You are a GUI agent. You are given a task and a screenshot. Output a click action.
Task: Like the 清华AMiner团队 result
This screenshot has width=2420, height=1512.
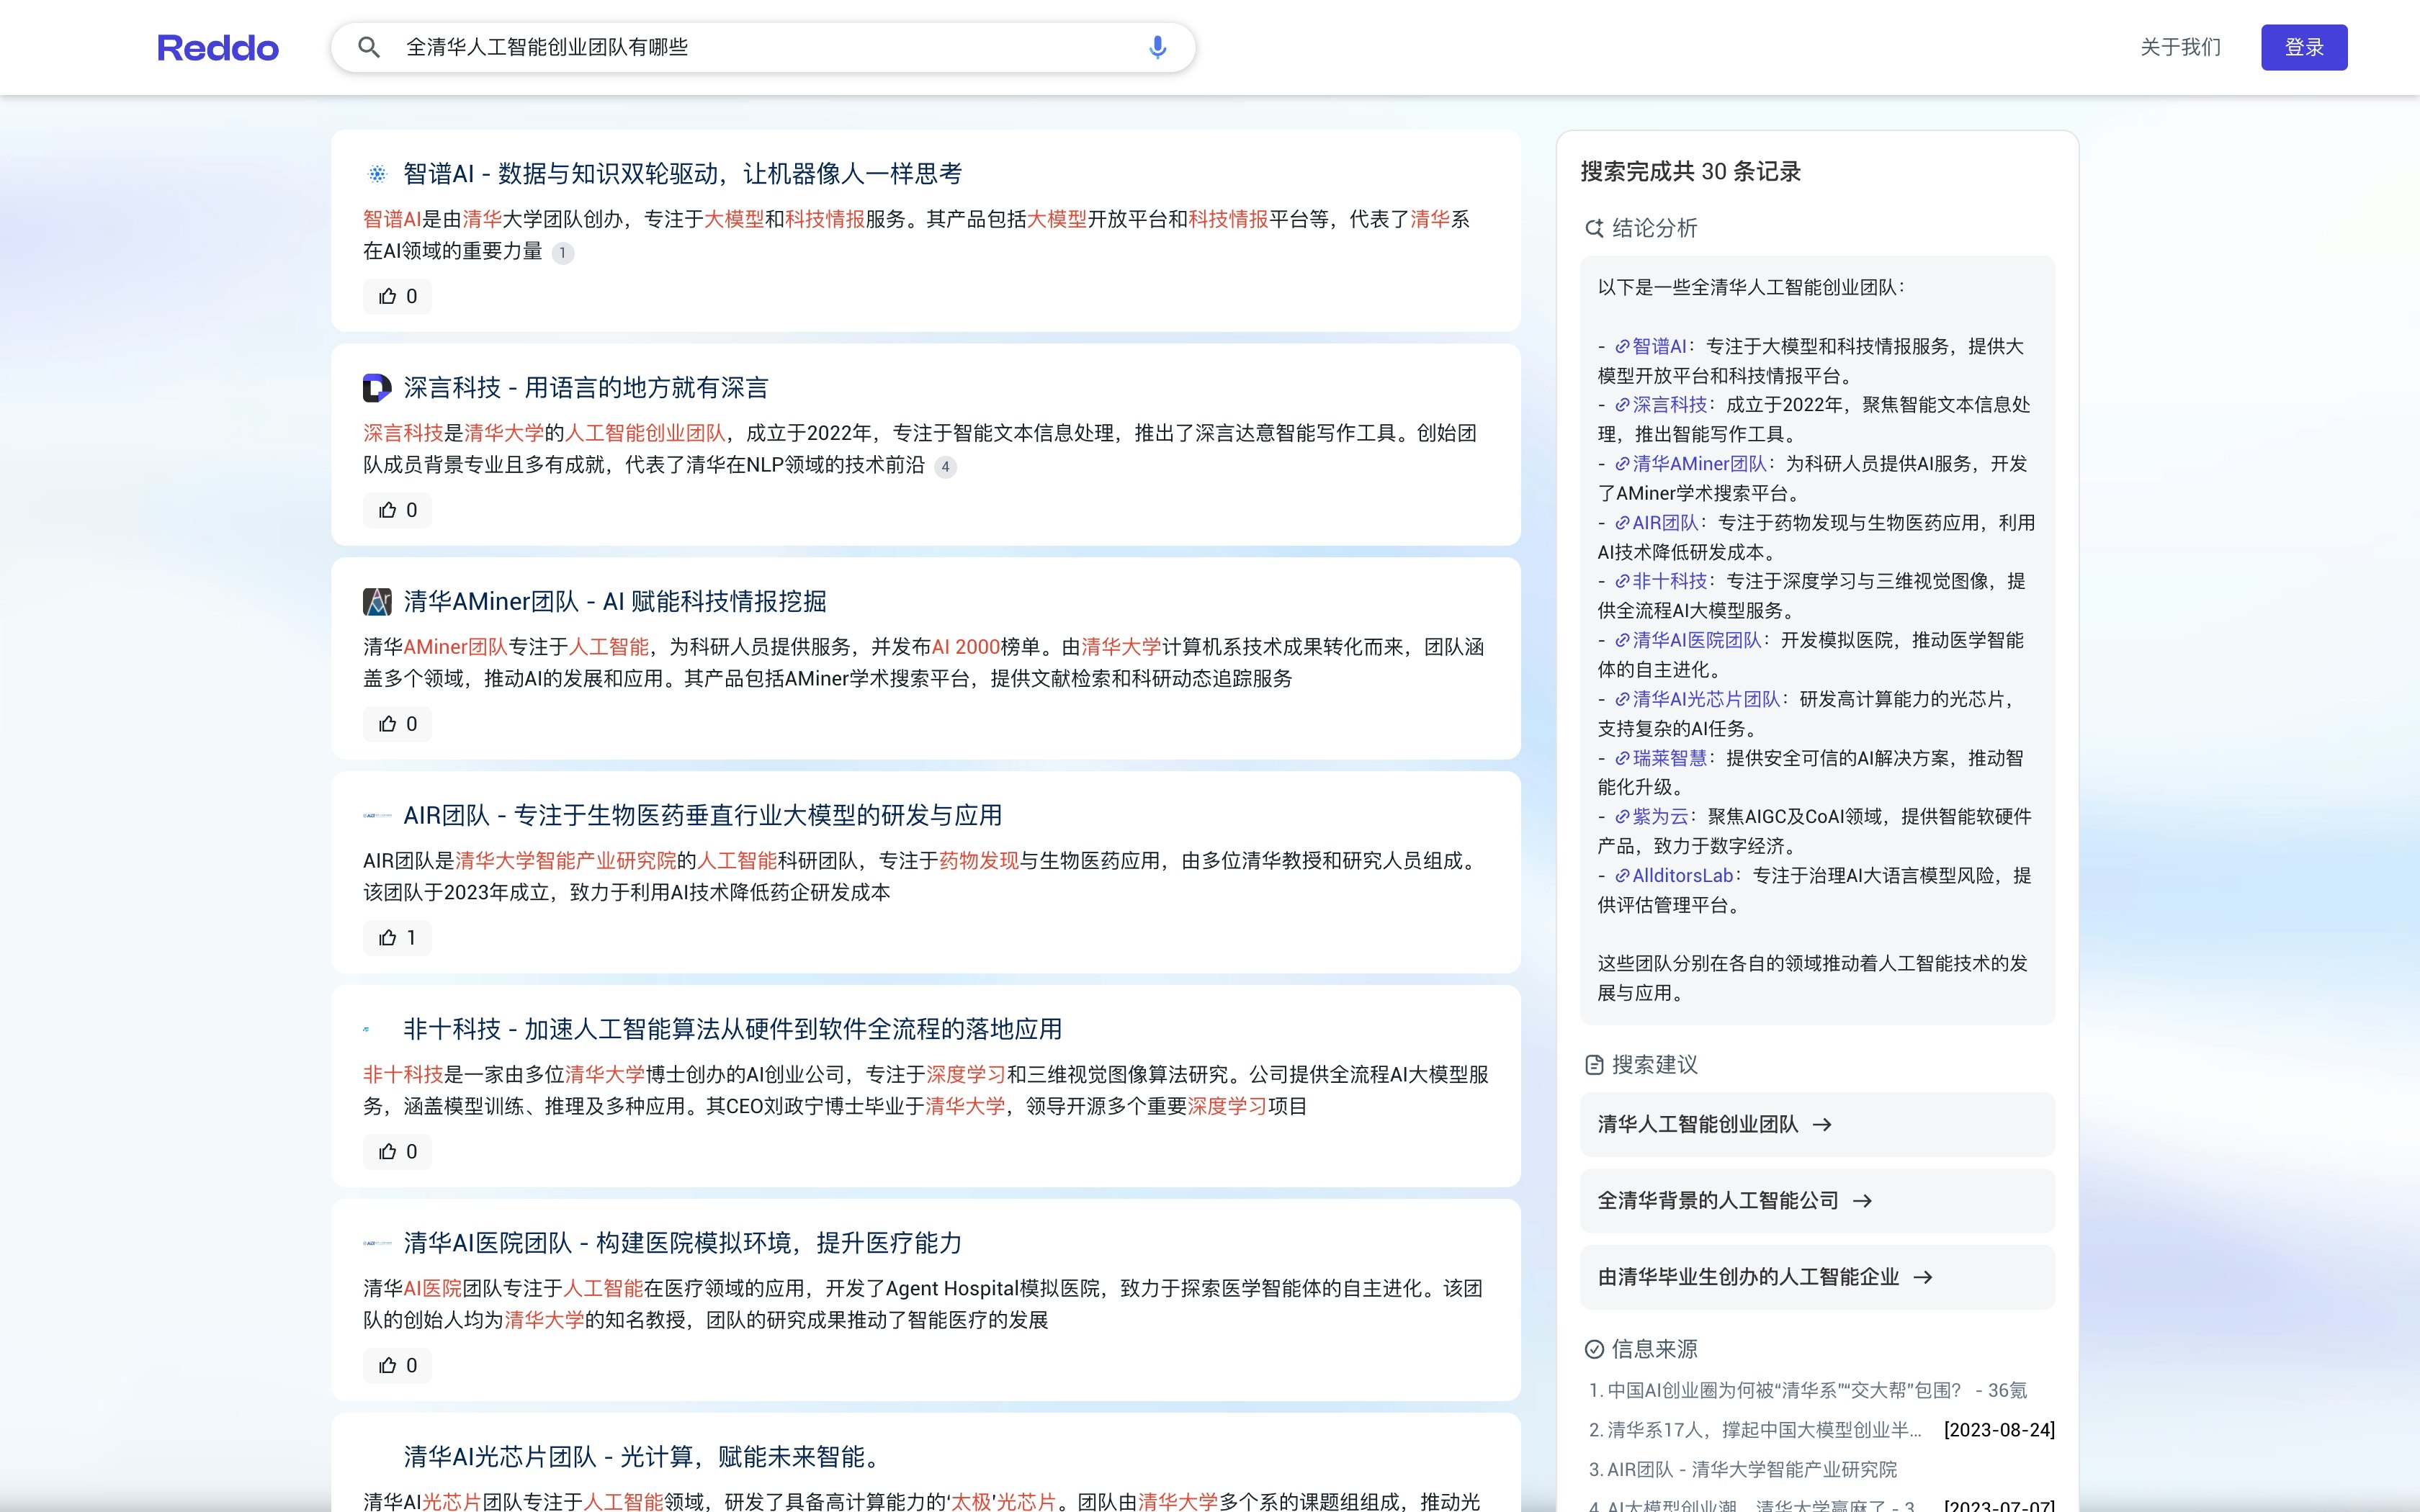tap(398, 724)
